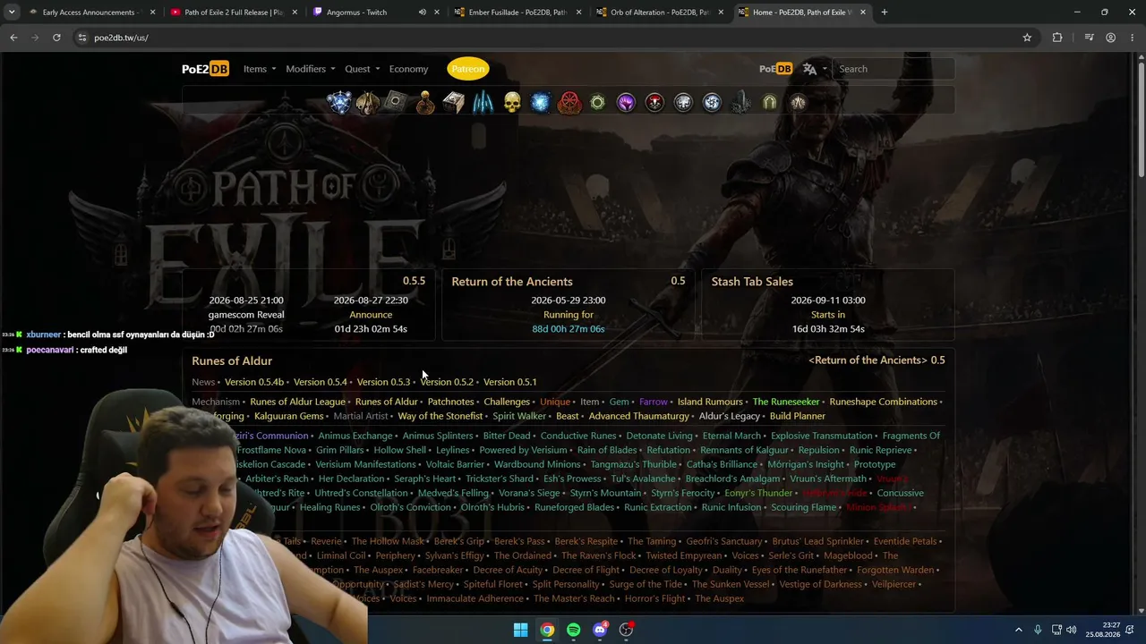The width and height of the screenshot is (1146, 644).
Task: Open the Challenges link
Action: coord(507,402)
